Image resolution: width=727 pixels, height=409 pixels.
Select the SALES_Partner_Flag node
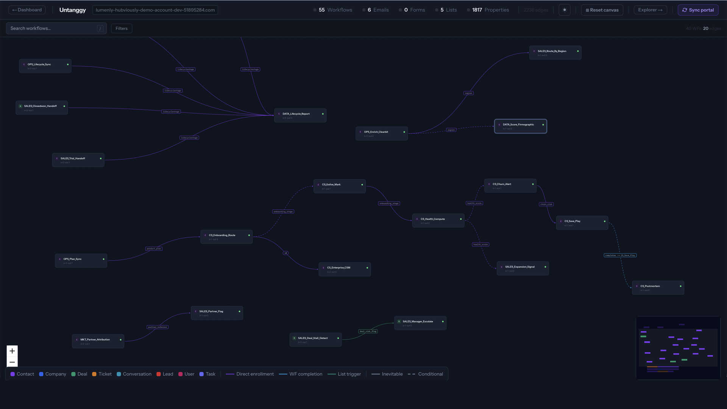(217, 313)
